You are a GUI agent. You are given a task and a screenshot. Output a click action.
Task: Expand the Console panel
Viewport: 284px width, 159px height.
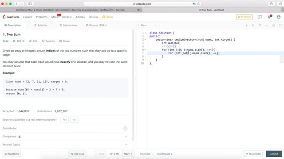tap(146, 154)
